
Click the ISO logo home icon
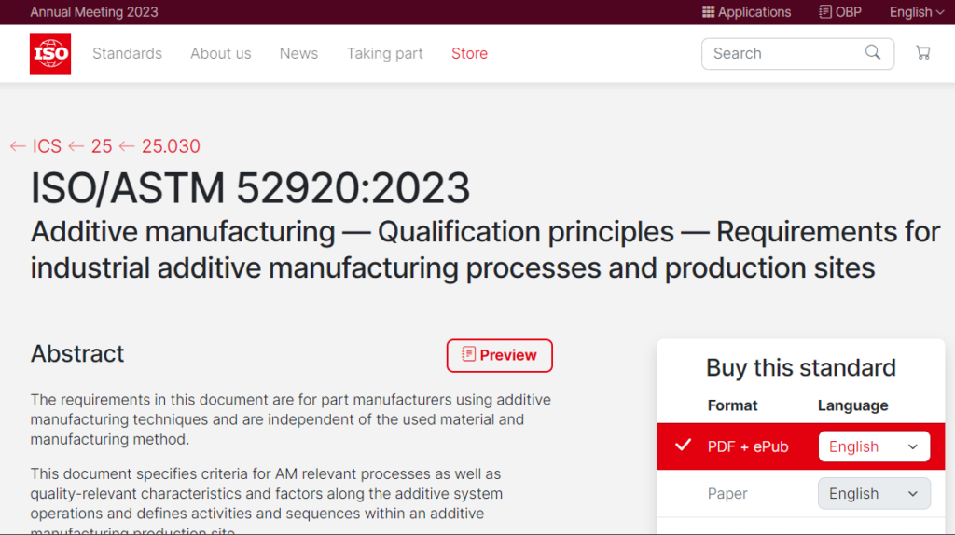pyautogui.click(x=50, y=53)
